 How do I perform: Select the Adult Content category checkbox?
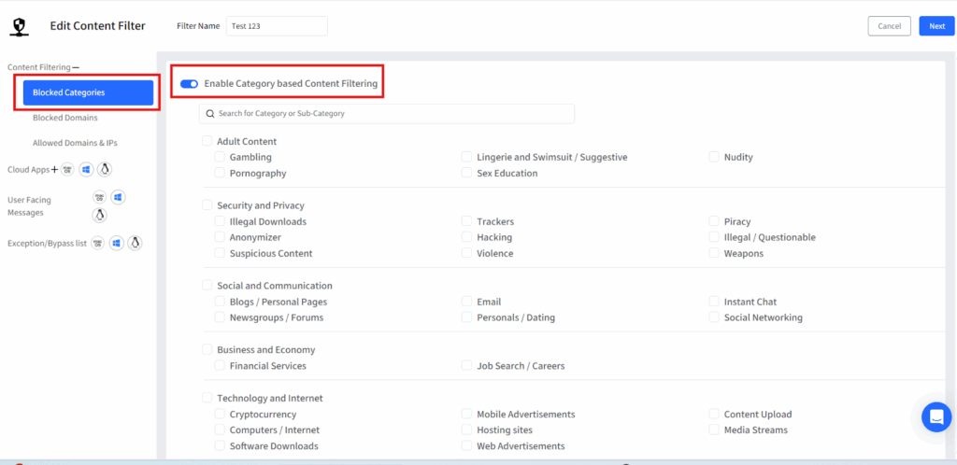pos(207,141)
